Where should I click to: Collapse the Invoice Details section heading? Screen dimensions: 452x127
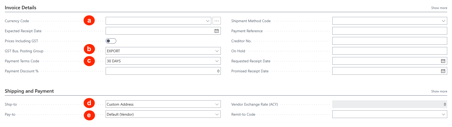click(x=20, y=8)
